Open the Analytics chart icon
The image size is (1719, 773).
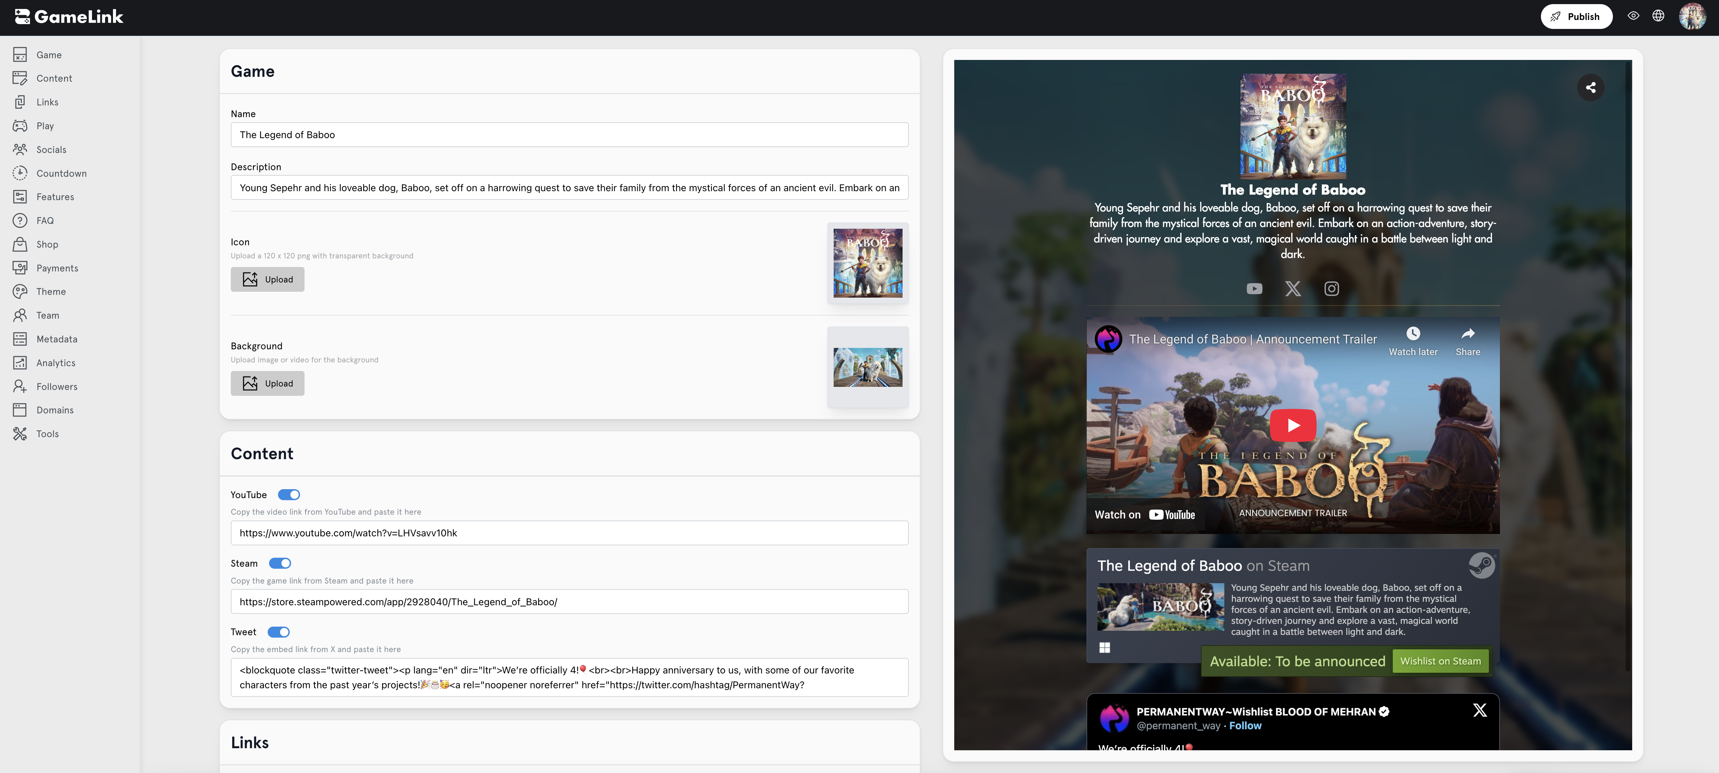[20, 362]
